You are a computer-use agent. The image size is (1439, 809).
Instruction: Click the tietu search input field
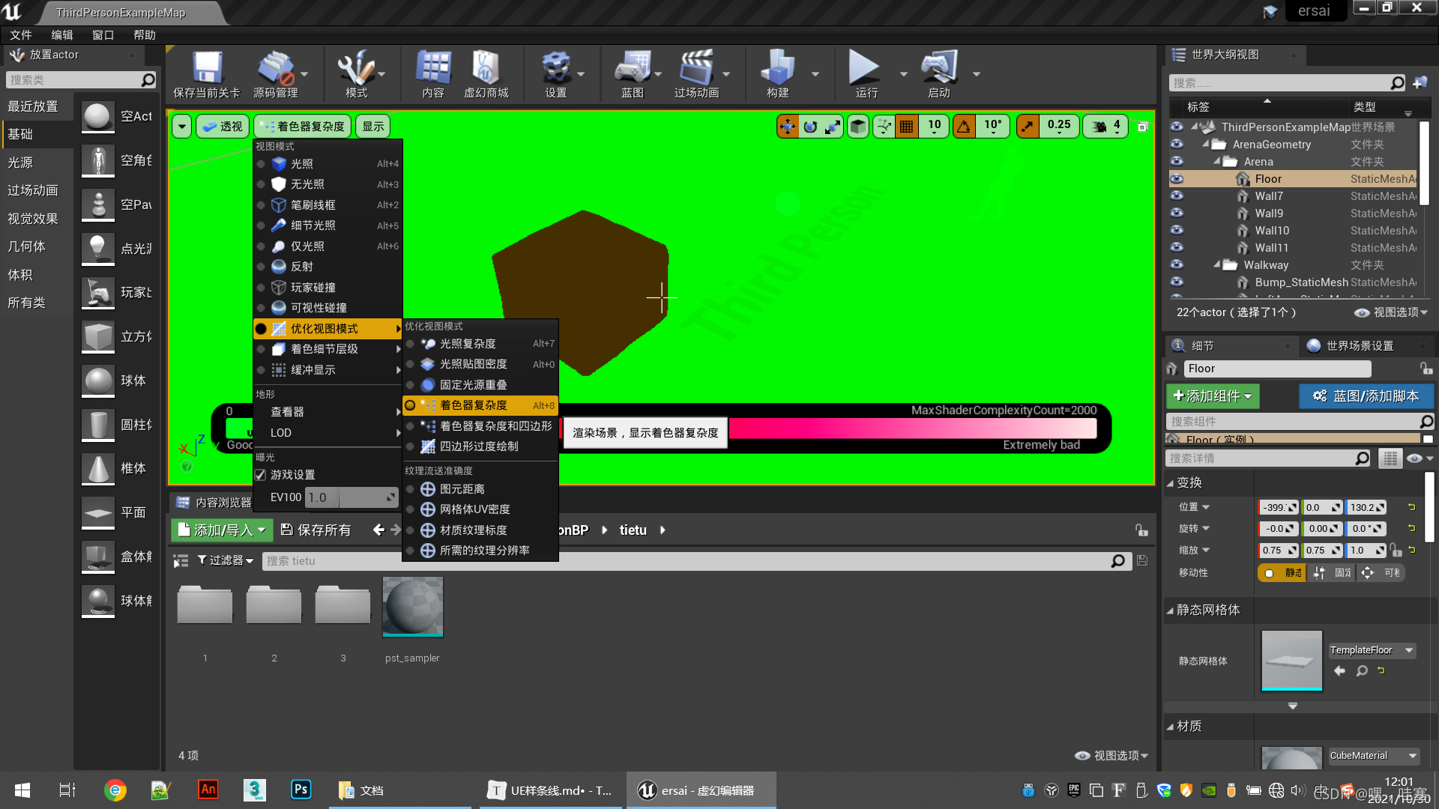click(x=695, y=561)
